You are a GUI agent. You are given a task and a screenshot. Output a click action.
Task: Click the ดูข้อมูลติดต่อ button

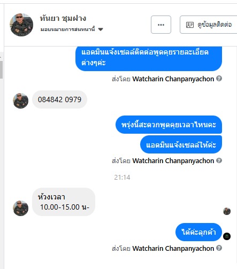[x=208, y=25]
